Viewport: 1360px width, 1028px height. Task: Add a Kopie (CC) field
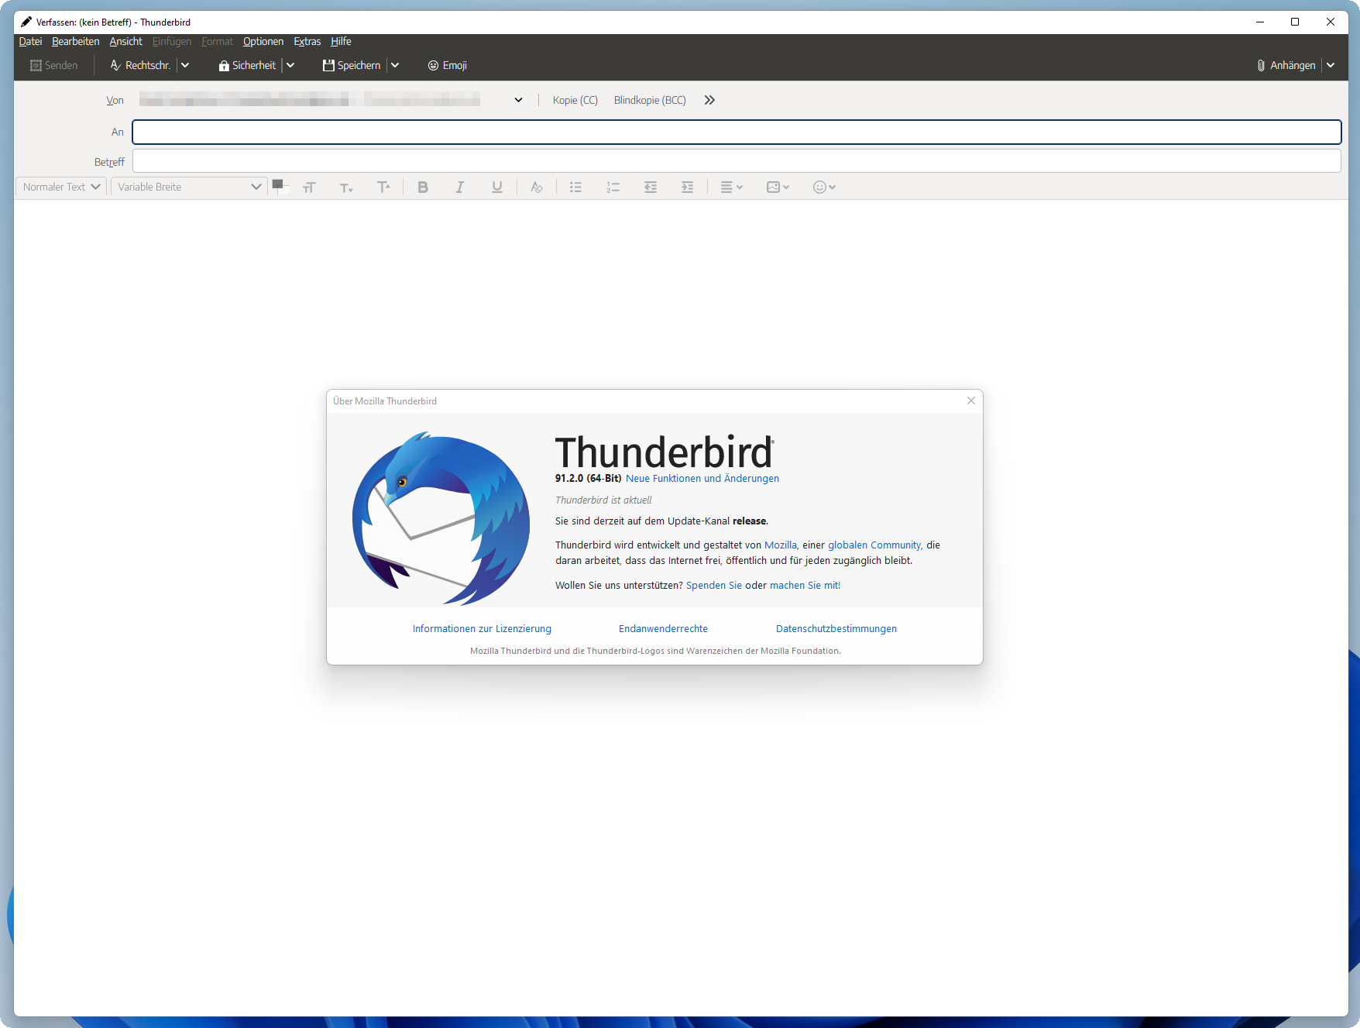575,100
